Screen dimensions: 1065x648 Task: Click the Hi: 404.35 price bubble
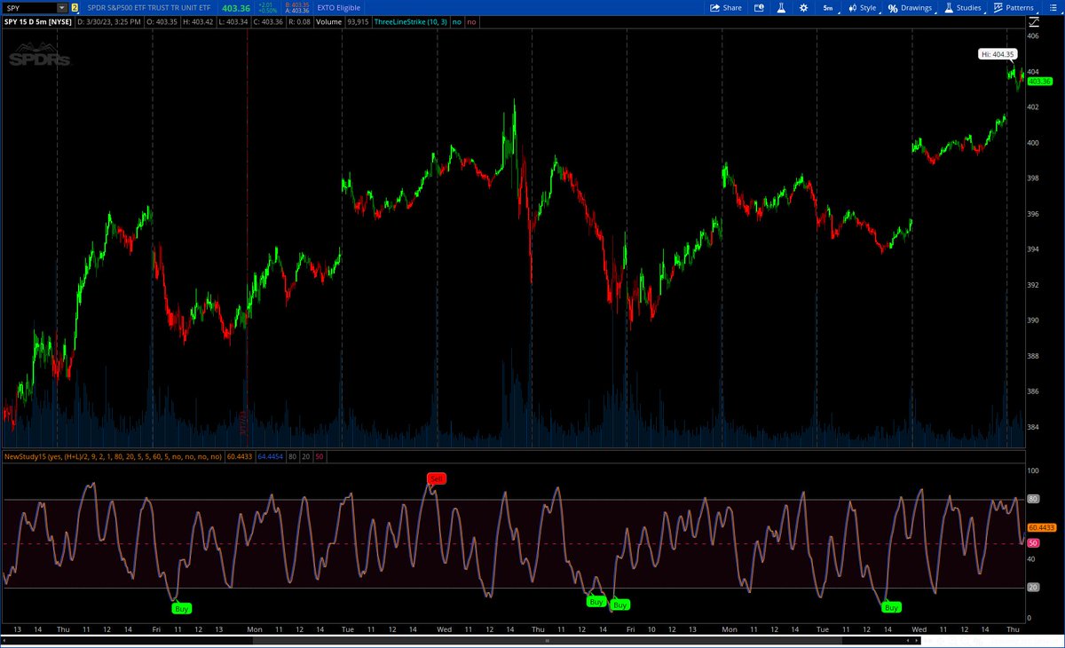tap(998, 54)
